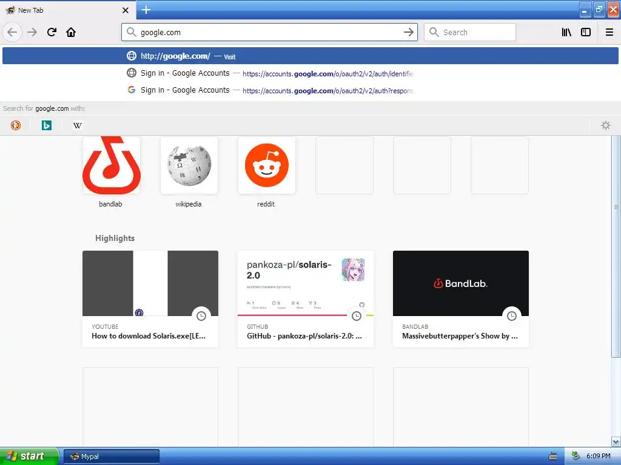Screen dimensions: 621x465
Task: Go forward with the Forward arrow button
Action: click(32, 32)
